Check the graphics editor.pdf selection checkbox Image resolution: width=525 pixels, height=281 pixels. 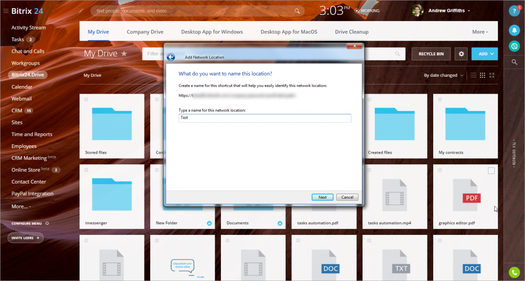491,171
